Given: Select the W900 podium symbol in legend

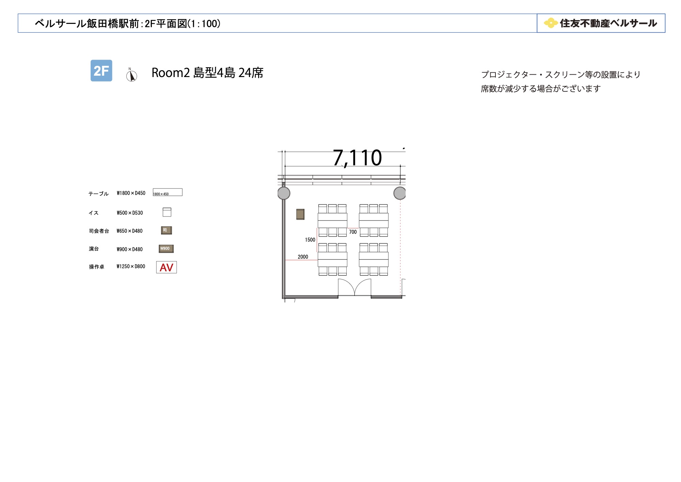Looking at the screenshot, I should pos(166,248).
